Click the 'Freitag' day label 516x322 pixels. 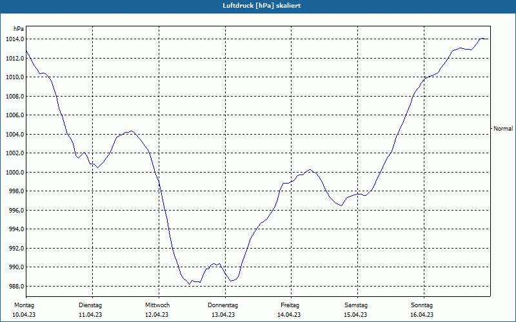(x=290, y=305)
